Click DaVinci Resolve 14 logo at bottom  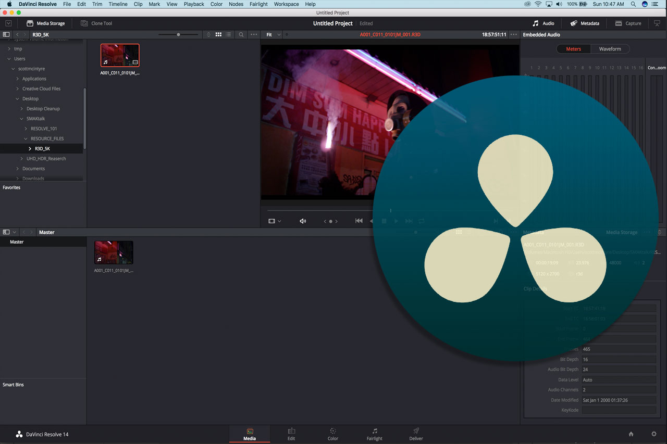(x=42, y=434)
